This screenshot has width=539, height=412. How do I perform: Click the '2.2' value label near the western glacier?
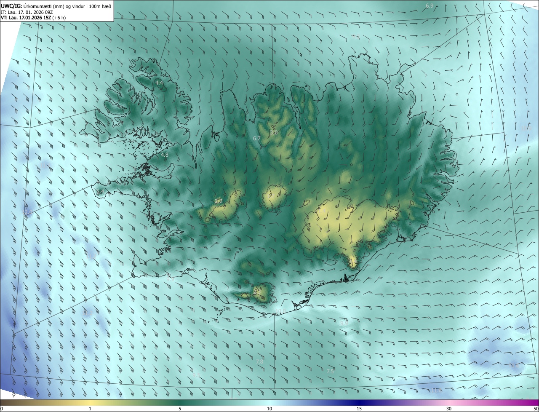219,201
